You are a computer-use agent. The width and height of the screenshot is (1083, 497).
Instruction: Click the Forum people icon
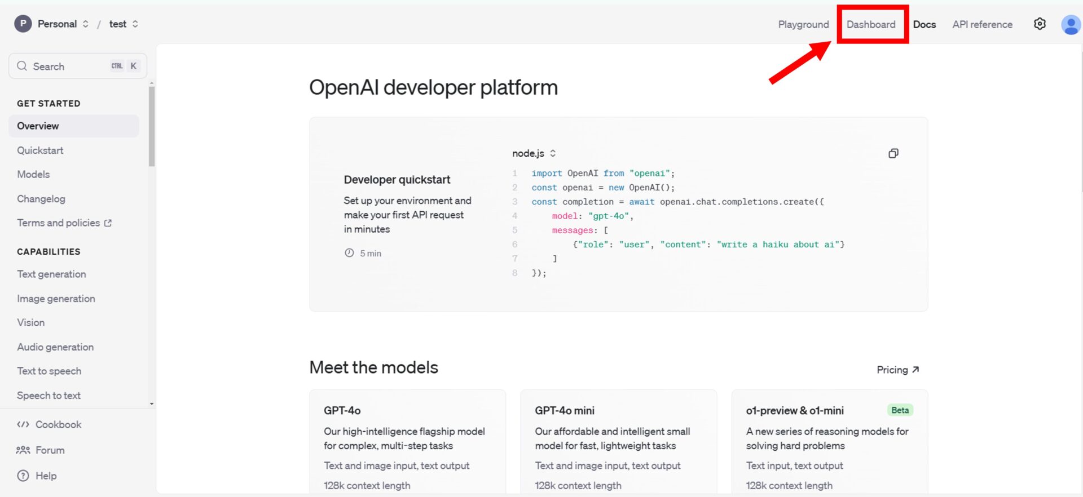tap(23, 450)
